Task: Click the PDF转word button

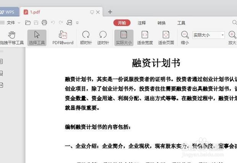Action: click(63, 38)
